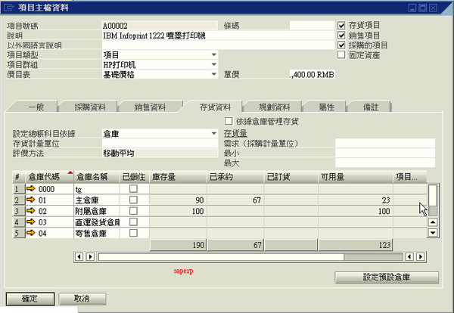Screen dimensions: 454x313
Task: Click the 可用量 column header
Action: tap(356, 177)
